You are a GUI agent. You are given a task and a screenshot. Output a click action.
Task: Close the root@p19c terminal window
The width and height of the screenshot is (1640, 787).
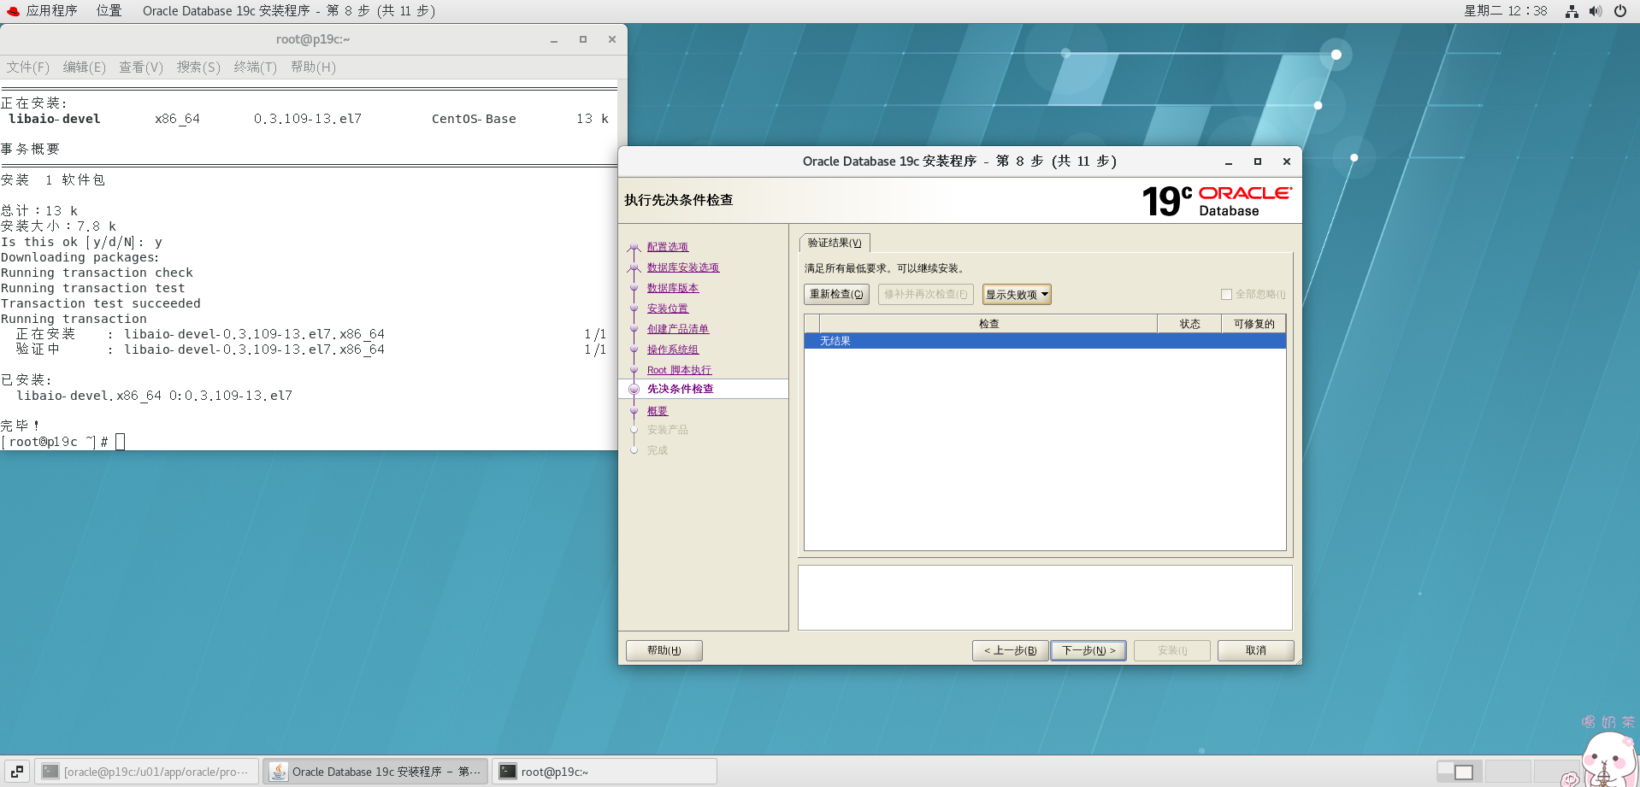pos(612,39)
